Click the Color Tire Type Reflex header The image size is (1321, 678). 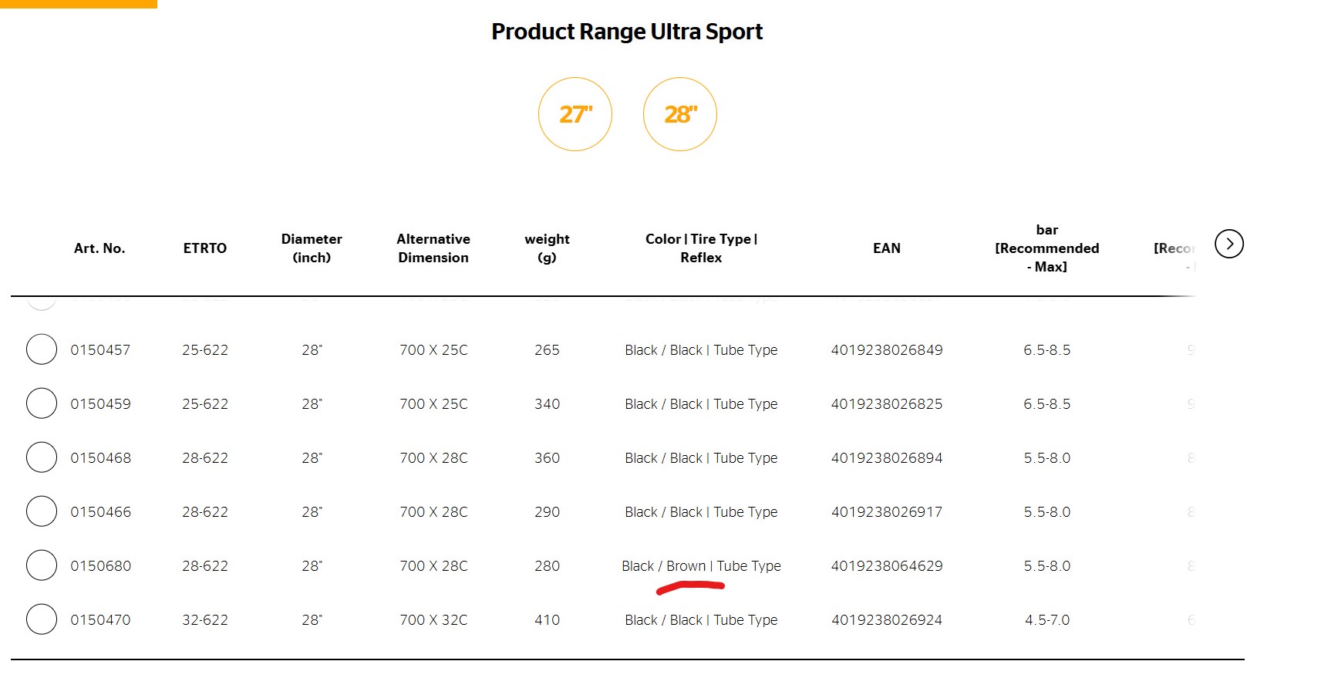click(701, 248)
